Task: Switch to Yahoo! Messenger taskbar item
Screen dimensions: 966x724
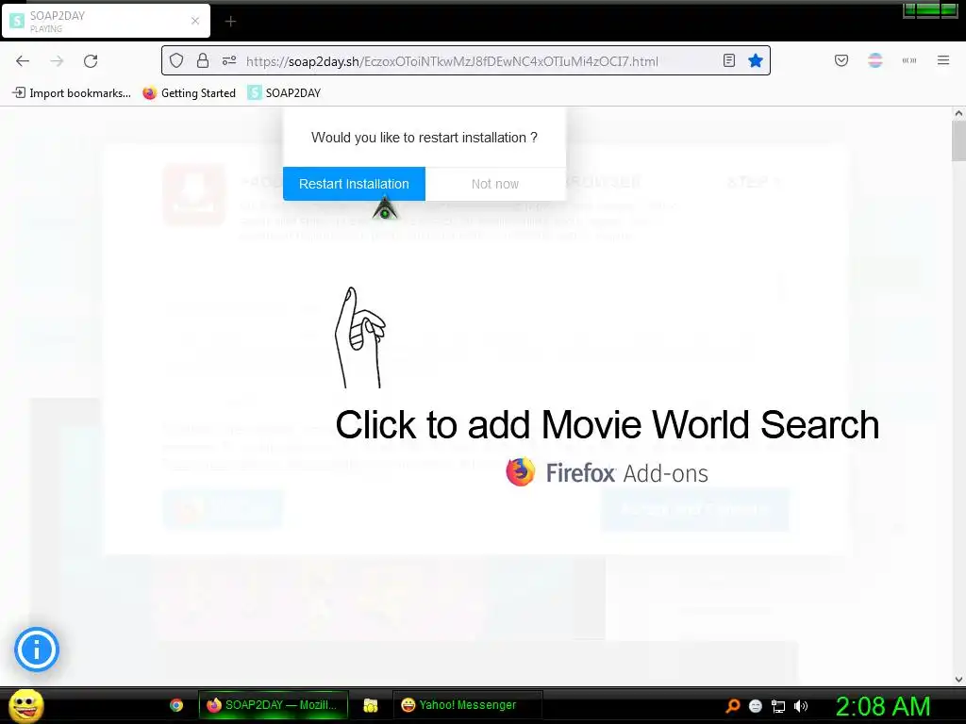Action: point(467,705)
